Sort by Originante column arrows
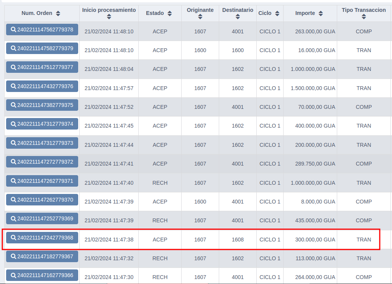 coord(200,17)
